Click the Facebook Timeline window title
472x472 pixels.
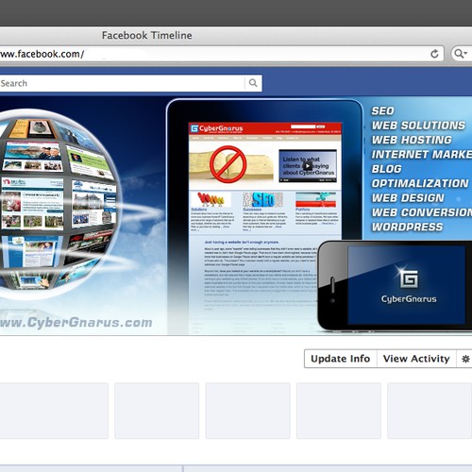[x=147, y=35]
